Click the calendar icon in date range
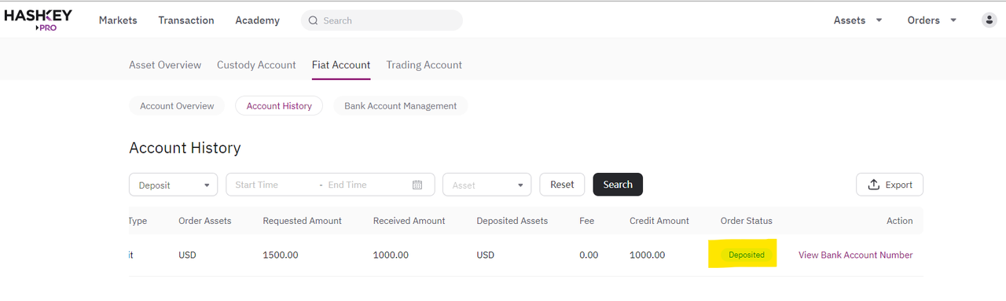1006x301 pixels. tap(417, 185)
